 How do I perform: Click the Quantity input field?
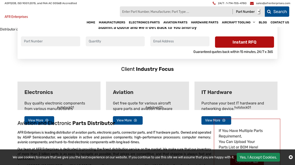click(x=115, y=41)
